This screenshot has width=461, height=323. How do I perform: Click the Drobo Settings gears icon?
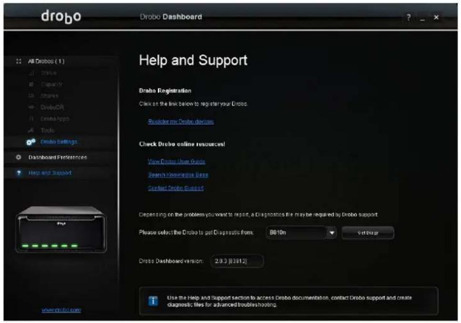click(31, 142)
